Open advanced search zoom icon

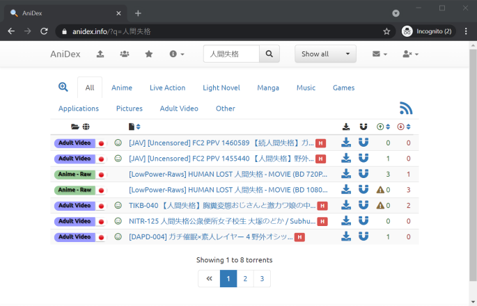[x=63, y=87]
